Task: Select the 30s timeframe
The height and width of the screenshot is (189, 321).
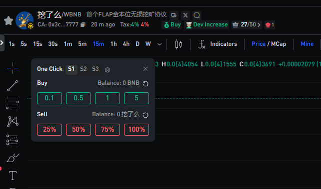Action: pos(53,44)
